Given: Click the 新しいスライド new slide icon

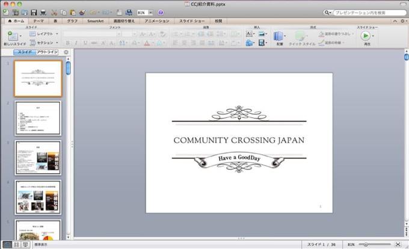Looking at the screenshot, I should (12, 36).
